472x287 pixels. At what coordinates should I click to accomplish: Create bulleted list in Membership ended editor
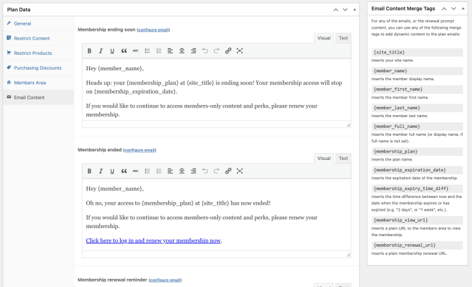coord(147,171)
